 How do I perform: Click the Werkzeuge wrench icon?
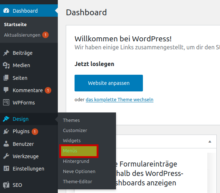(x=6, y=156)
